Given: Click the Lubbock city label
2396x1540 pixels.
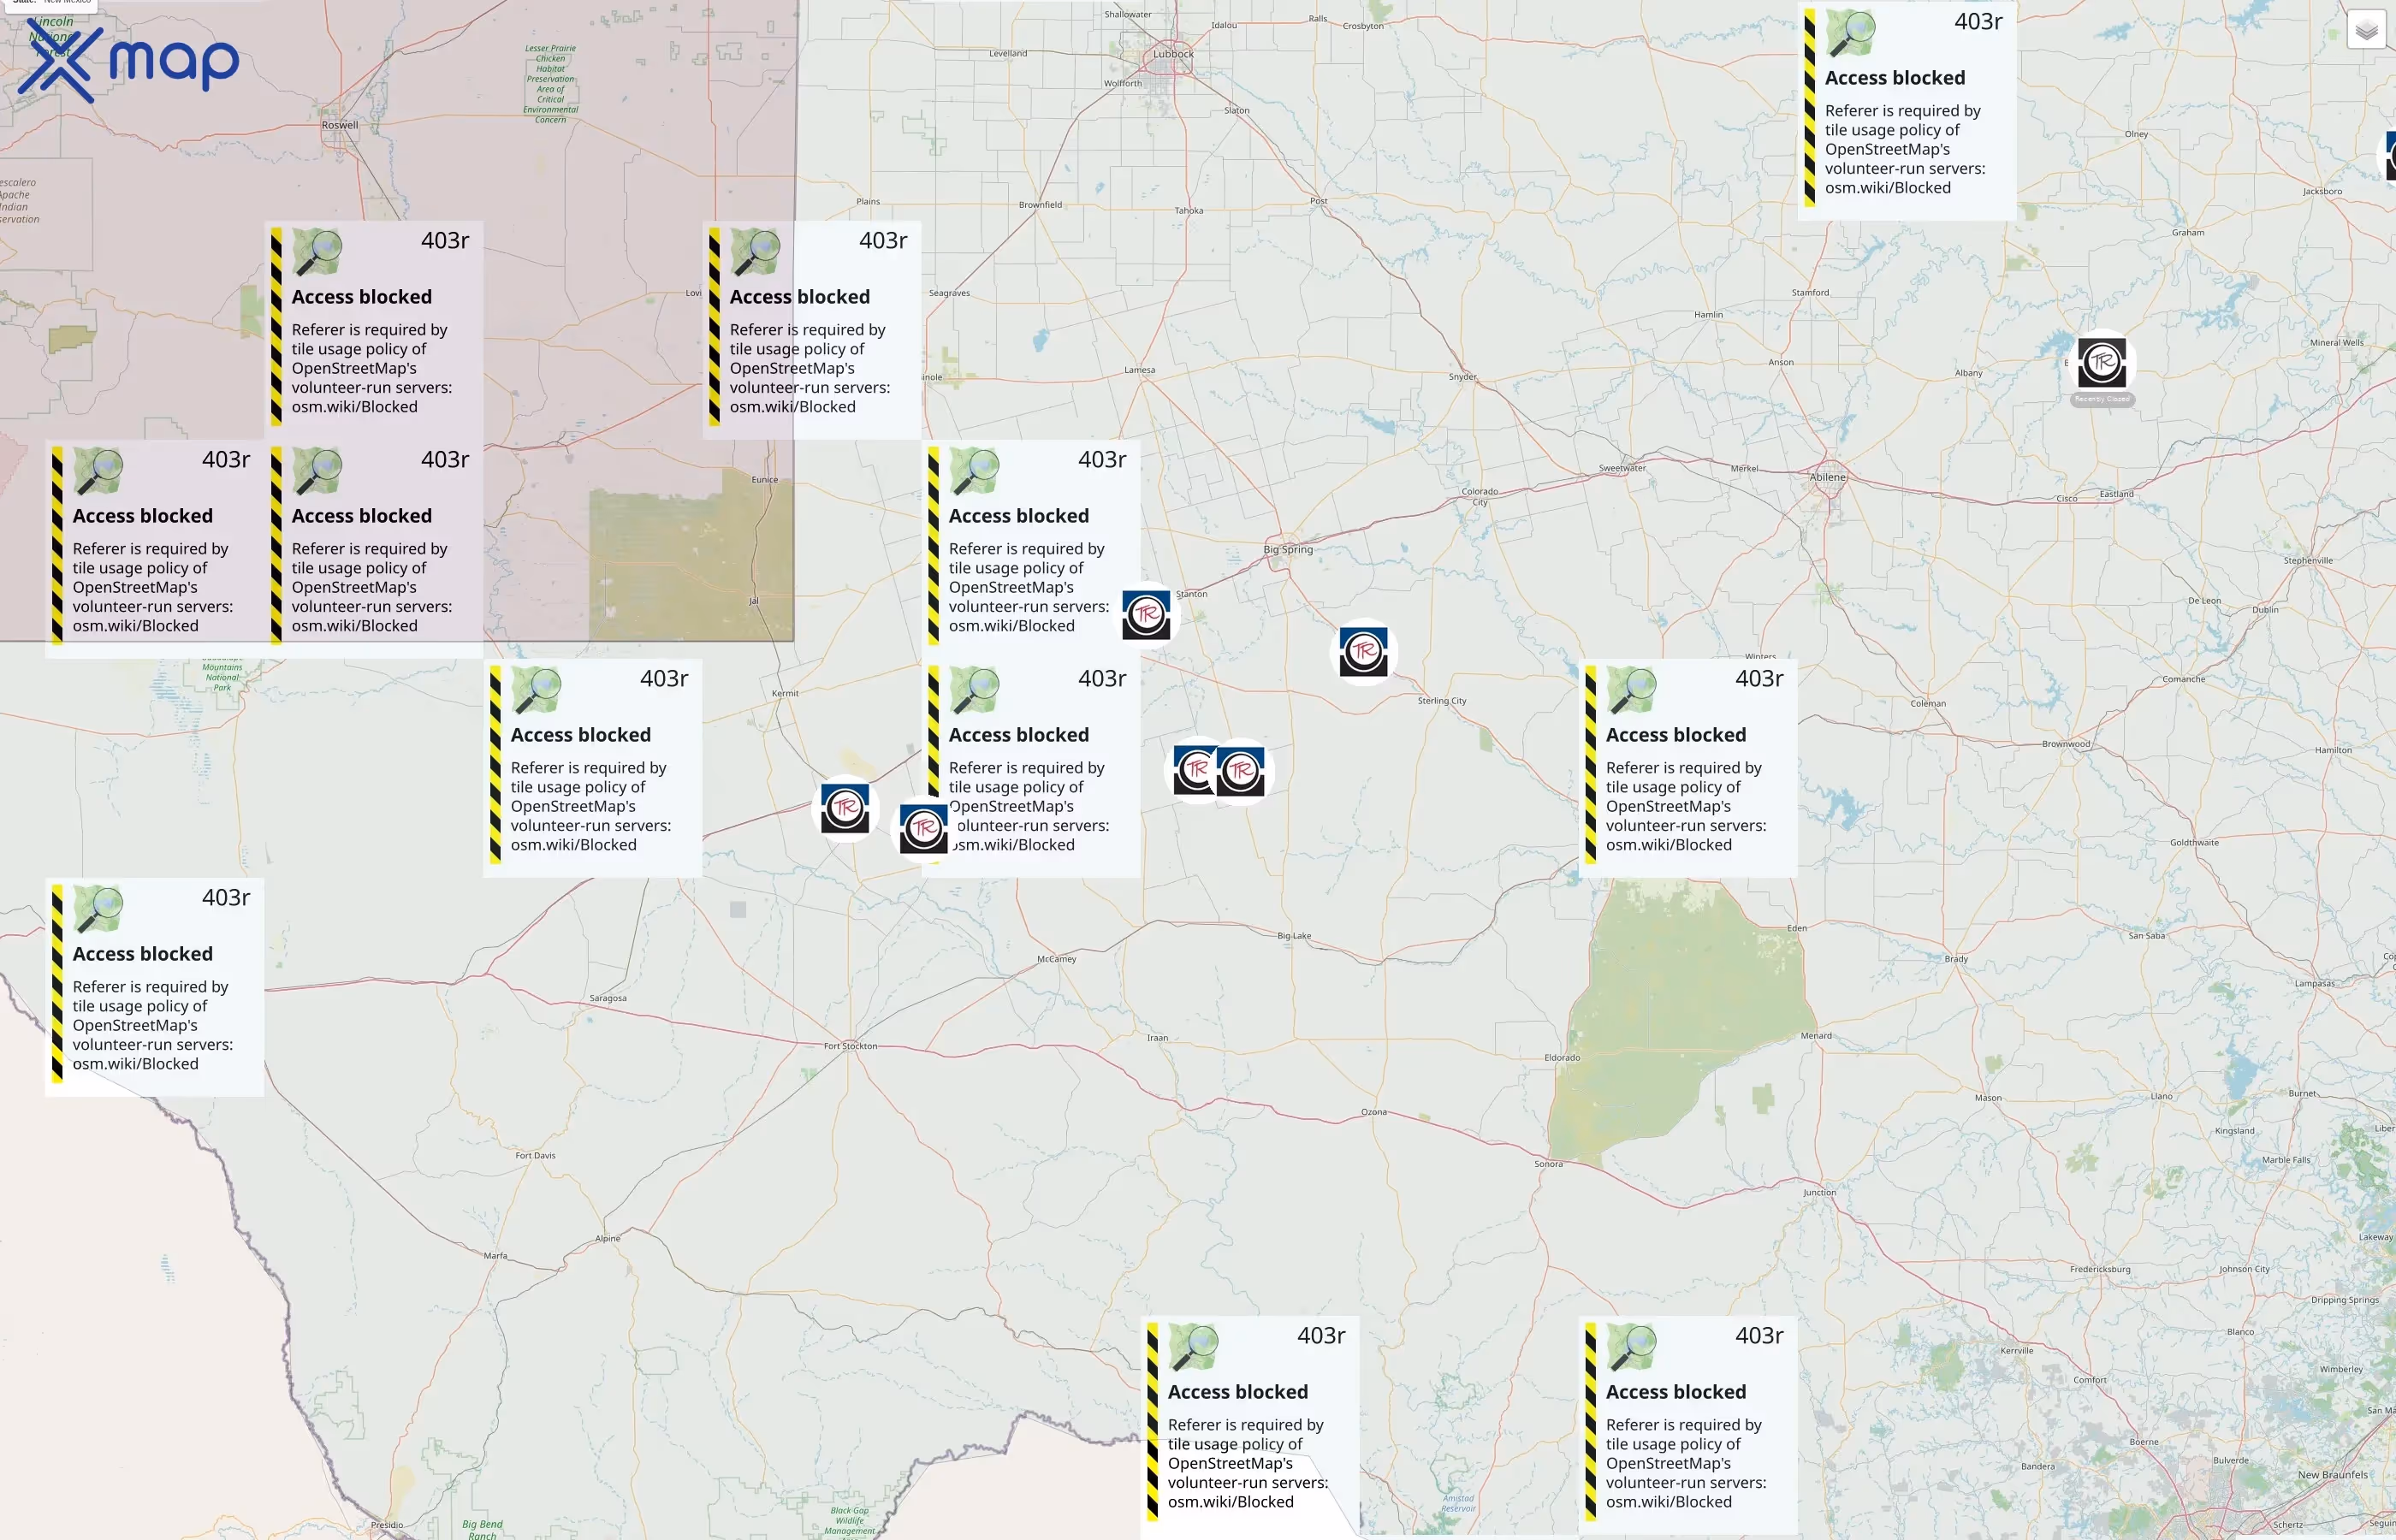Looking at the screenshot, I should pos(1173,54).
